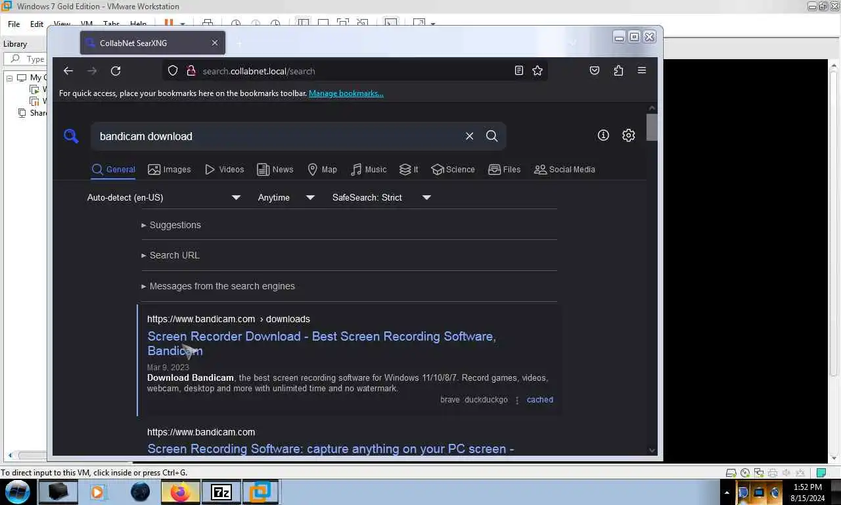841x505 pixels.
Task: Open VMware message log note icon
Action: click(x=821, y=473)
